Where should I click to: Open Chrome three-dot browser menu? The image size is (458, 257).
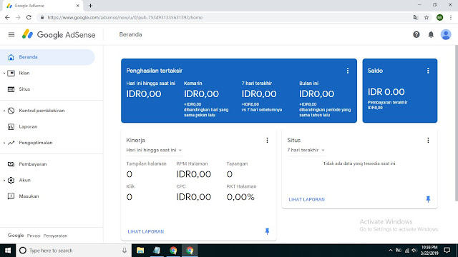[451, 17]
